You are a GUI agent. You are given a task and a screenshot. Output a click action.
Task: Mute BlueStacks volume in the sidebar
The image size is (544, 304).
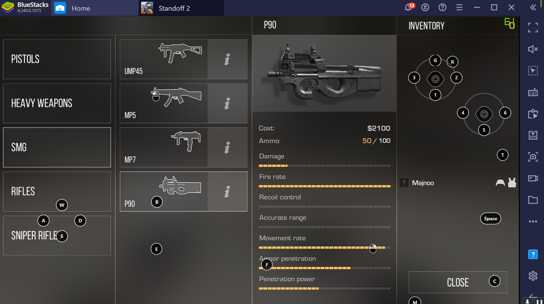tap(533, 49)
